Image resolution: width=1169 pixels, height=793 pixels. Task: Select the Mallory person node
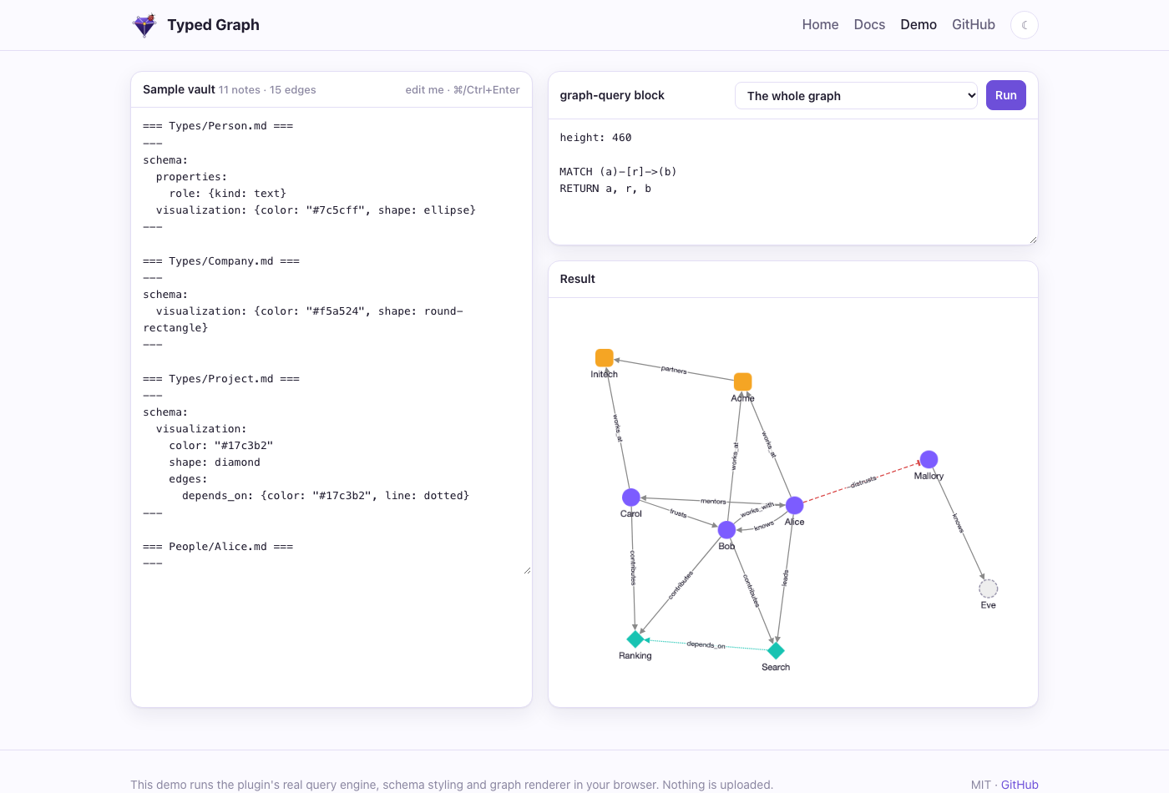tap(929, 459)
